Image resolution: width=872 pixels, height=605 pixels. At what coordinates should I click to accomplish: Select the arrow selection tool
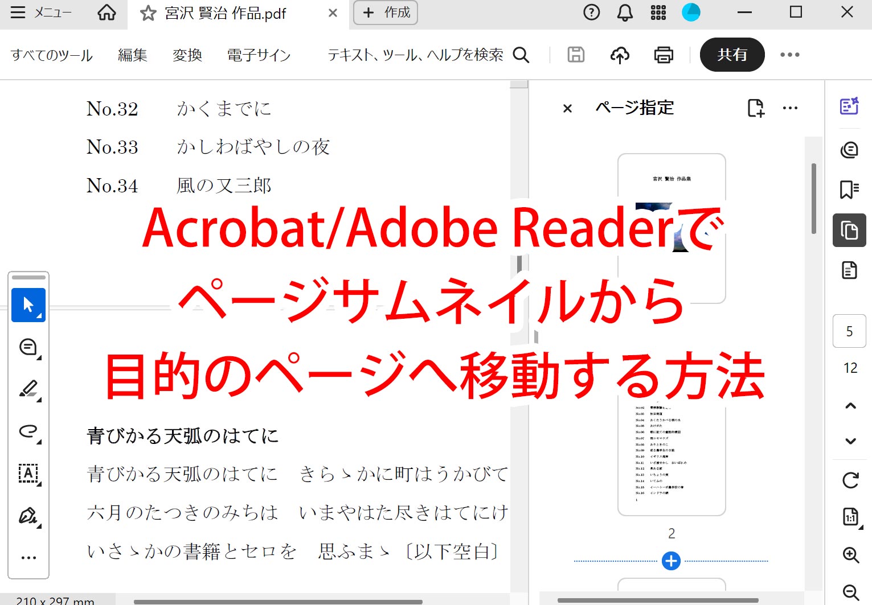click(x=28, y=305)
